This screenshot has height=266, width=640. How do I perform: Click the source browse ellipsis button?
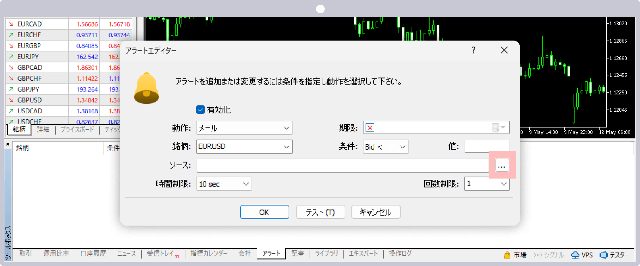point(502,165)
